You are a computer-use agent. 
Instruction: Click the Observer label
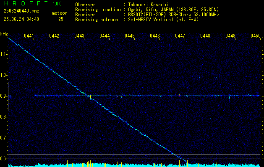tap(85, 5)
